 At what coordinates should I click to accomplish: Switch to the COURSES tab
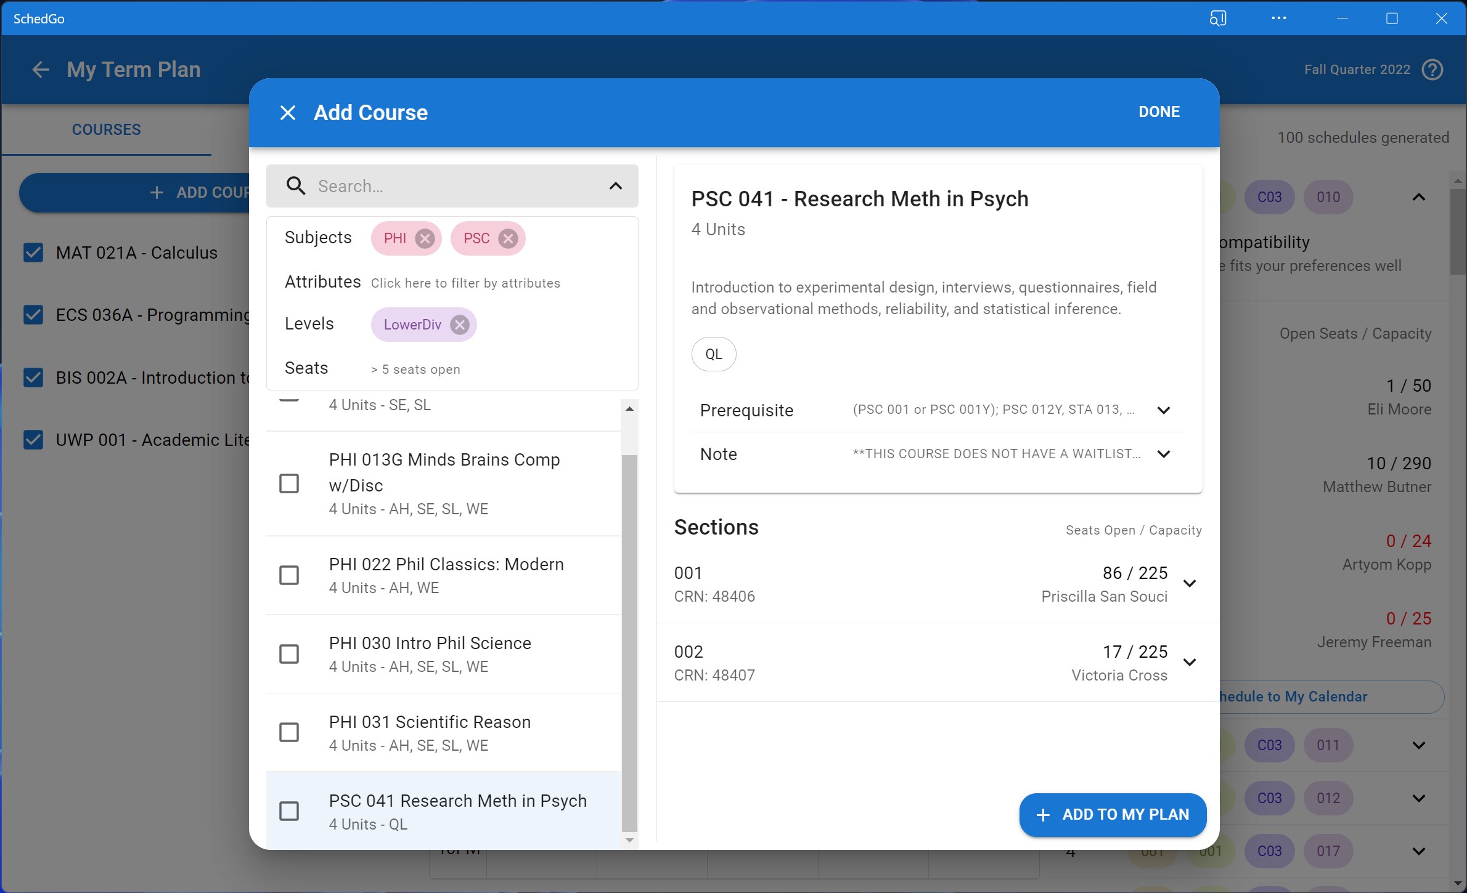[106, 129]
